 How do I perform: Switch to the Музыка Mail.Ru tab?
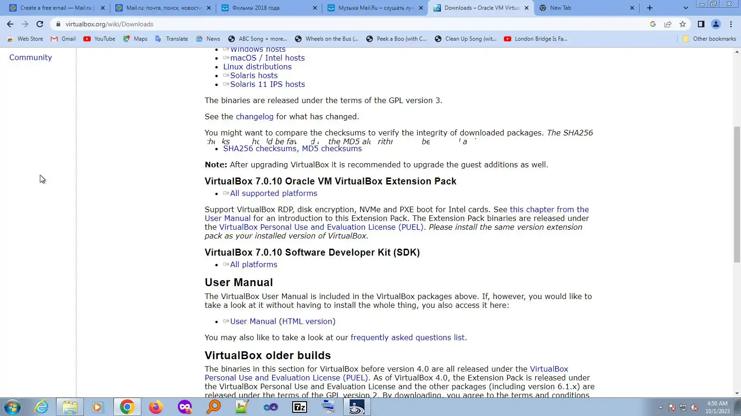[x=376, y=8]
